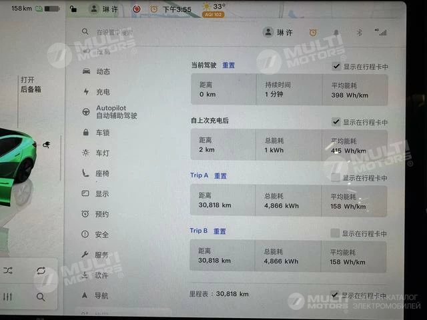This screenshot has width=427, height=320.
Task: Toggle 显示在行程卡中 checkbox for Trip B
Action: pos(335,233)
